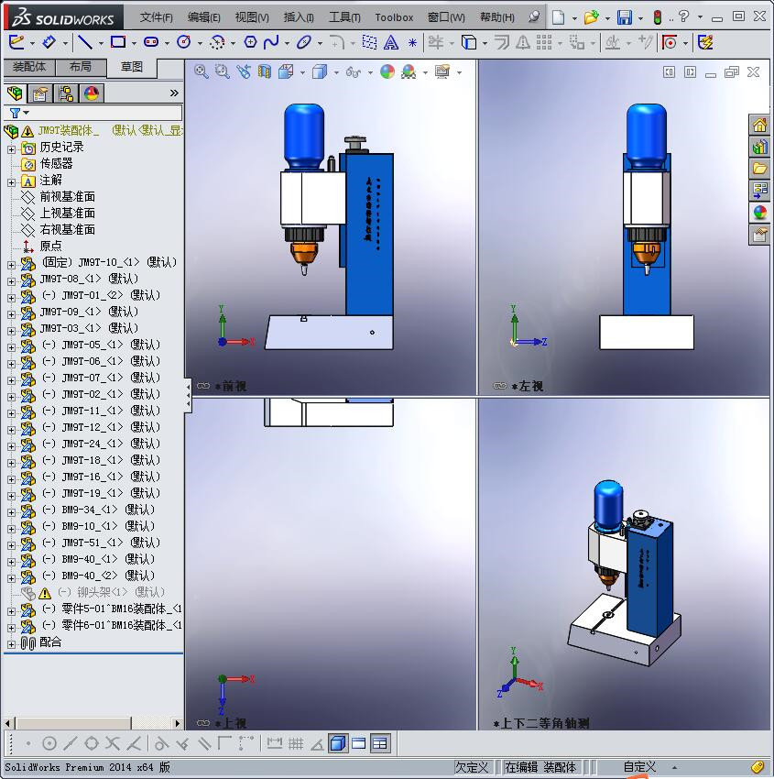Open the 文件(F) menu
Viewport: 774px width, 779px height.
156,17
